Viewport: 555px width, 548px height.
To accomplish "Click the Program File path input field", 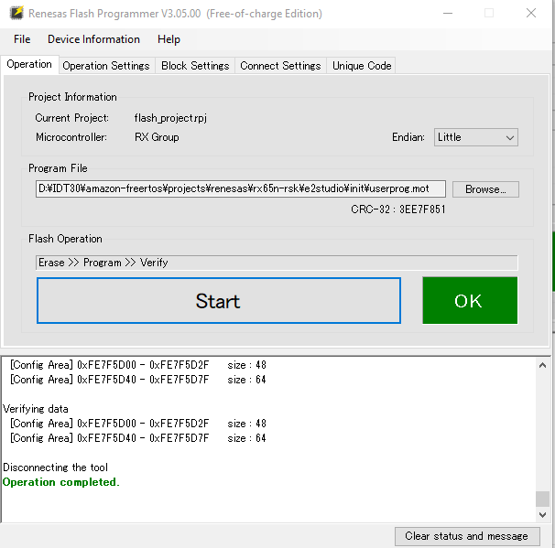I will pos(241,188).
